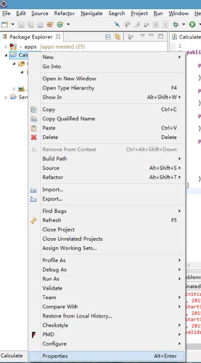This screenshot has width=201, height=363.
Task: Click the Debug bug toolbar icon
Action: pos(176,24)
